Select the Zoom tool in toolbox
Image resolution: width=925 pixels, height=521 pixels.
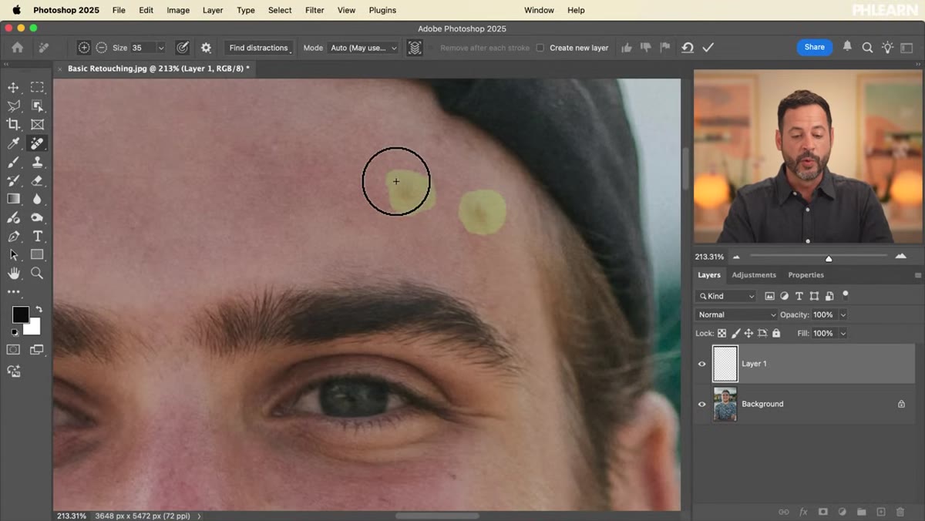(x=37, y=274)
